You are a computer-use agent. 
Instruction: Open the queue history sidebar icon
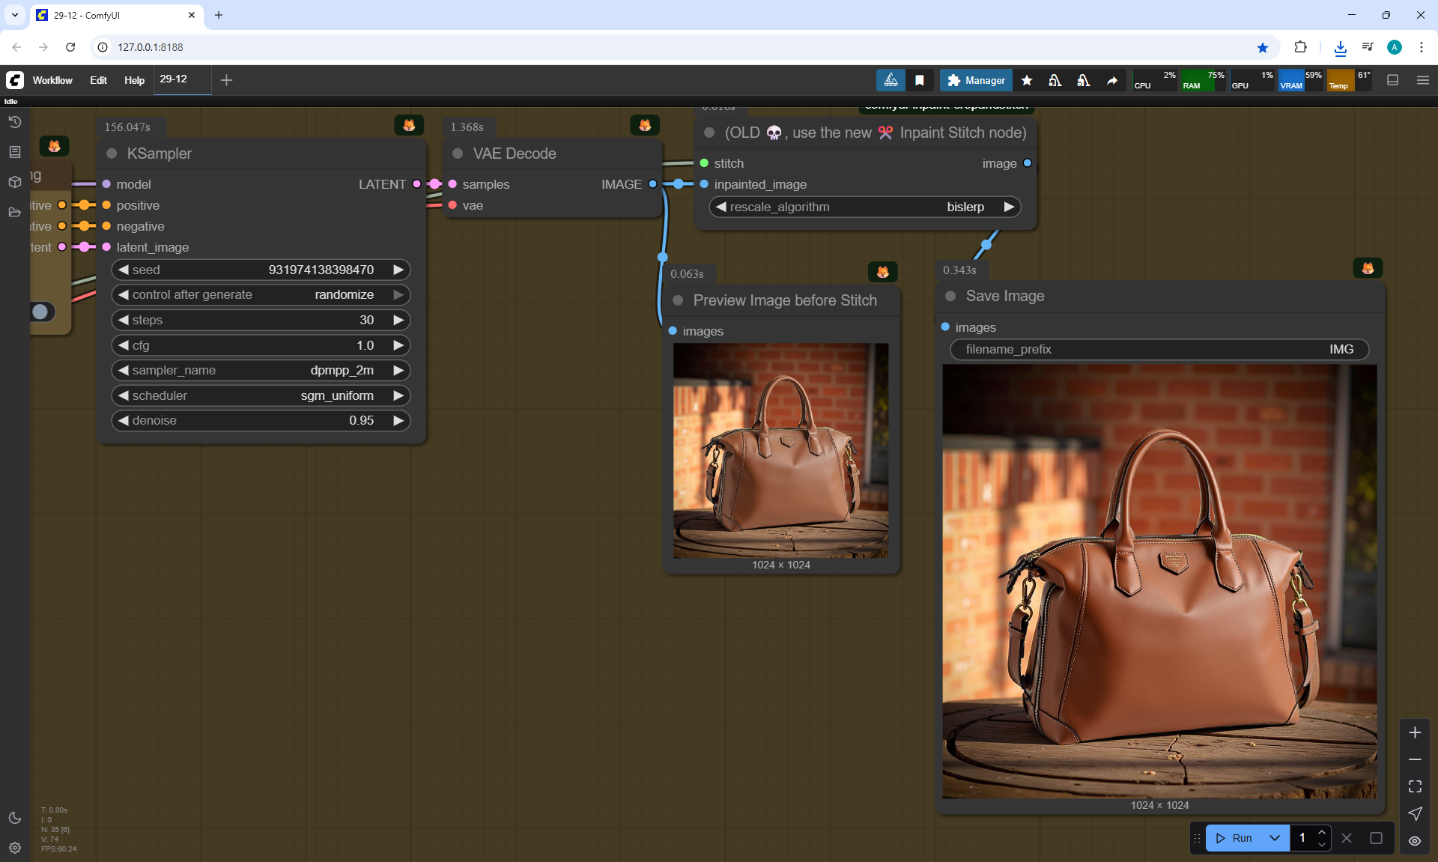tap(14, 122)
